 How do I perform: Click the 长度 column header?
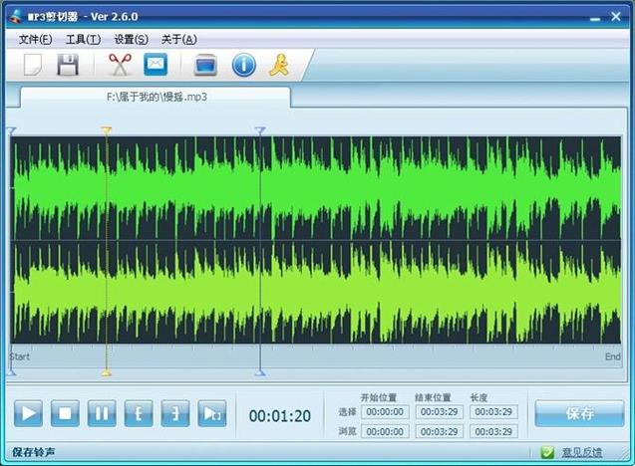[x=478, y=397]
